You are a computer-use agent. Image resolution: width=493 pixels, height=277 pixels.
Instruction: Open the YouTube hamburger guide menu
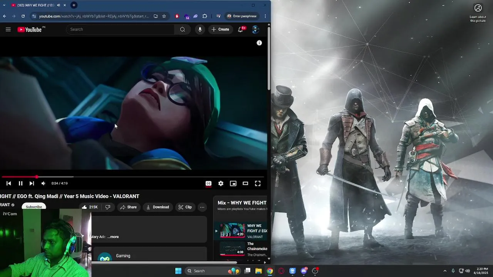[x=8, y=29]
